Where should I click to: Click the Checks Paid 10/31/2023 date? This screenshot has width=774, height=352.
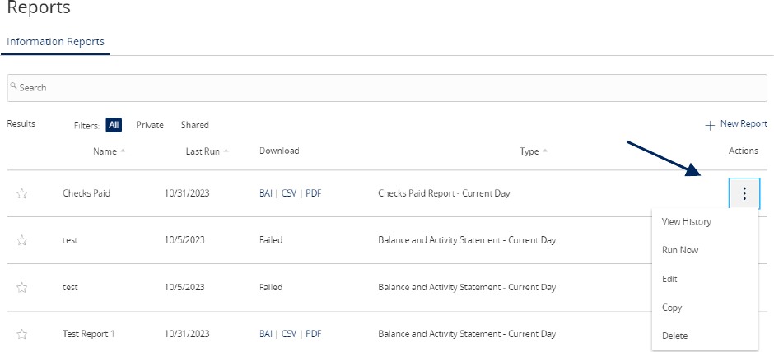(187, 193)
